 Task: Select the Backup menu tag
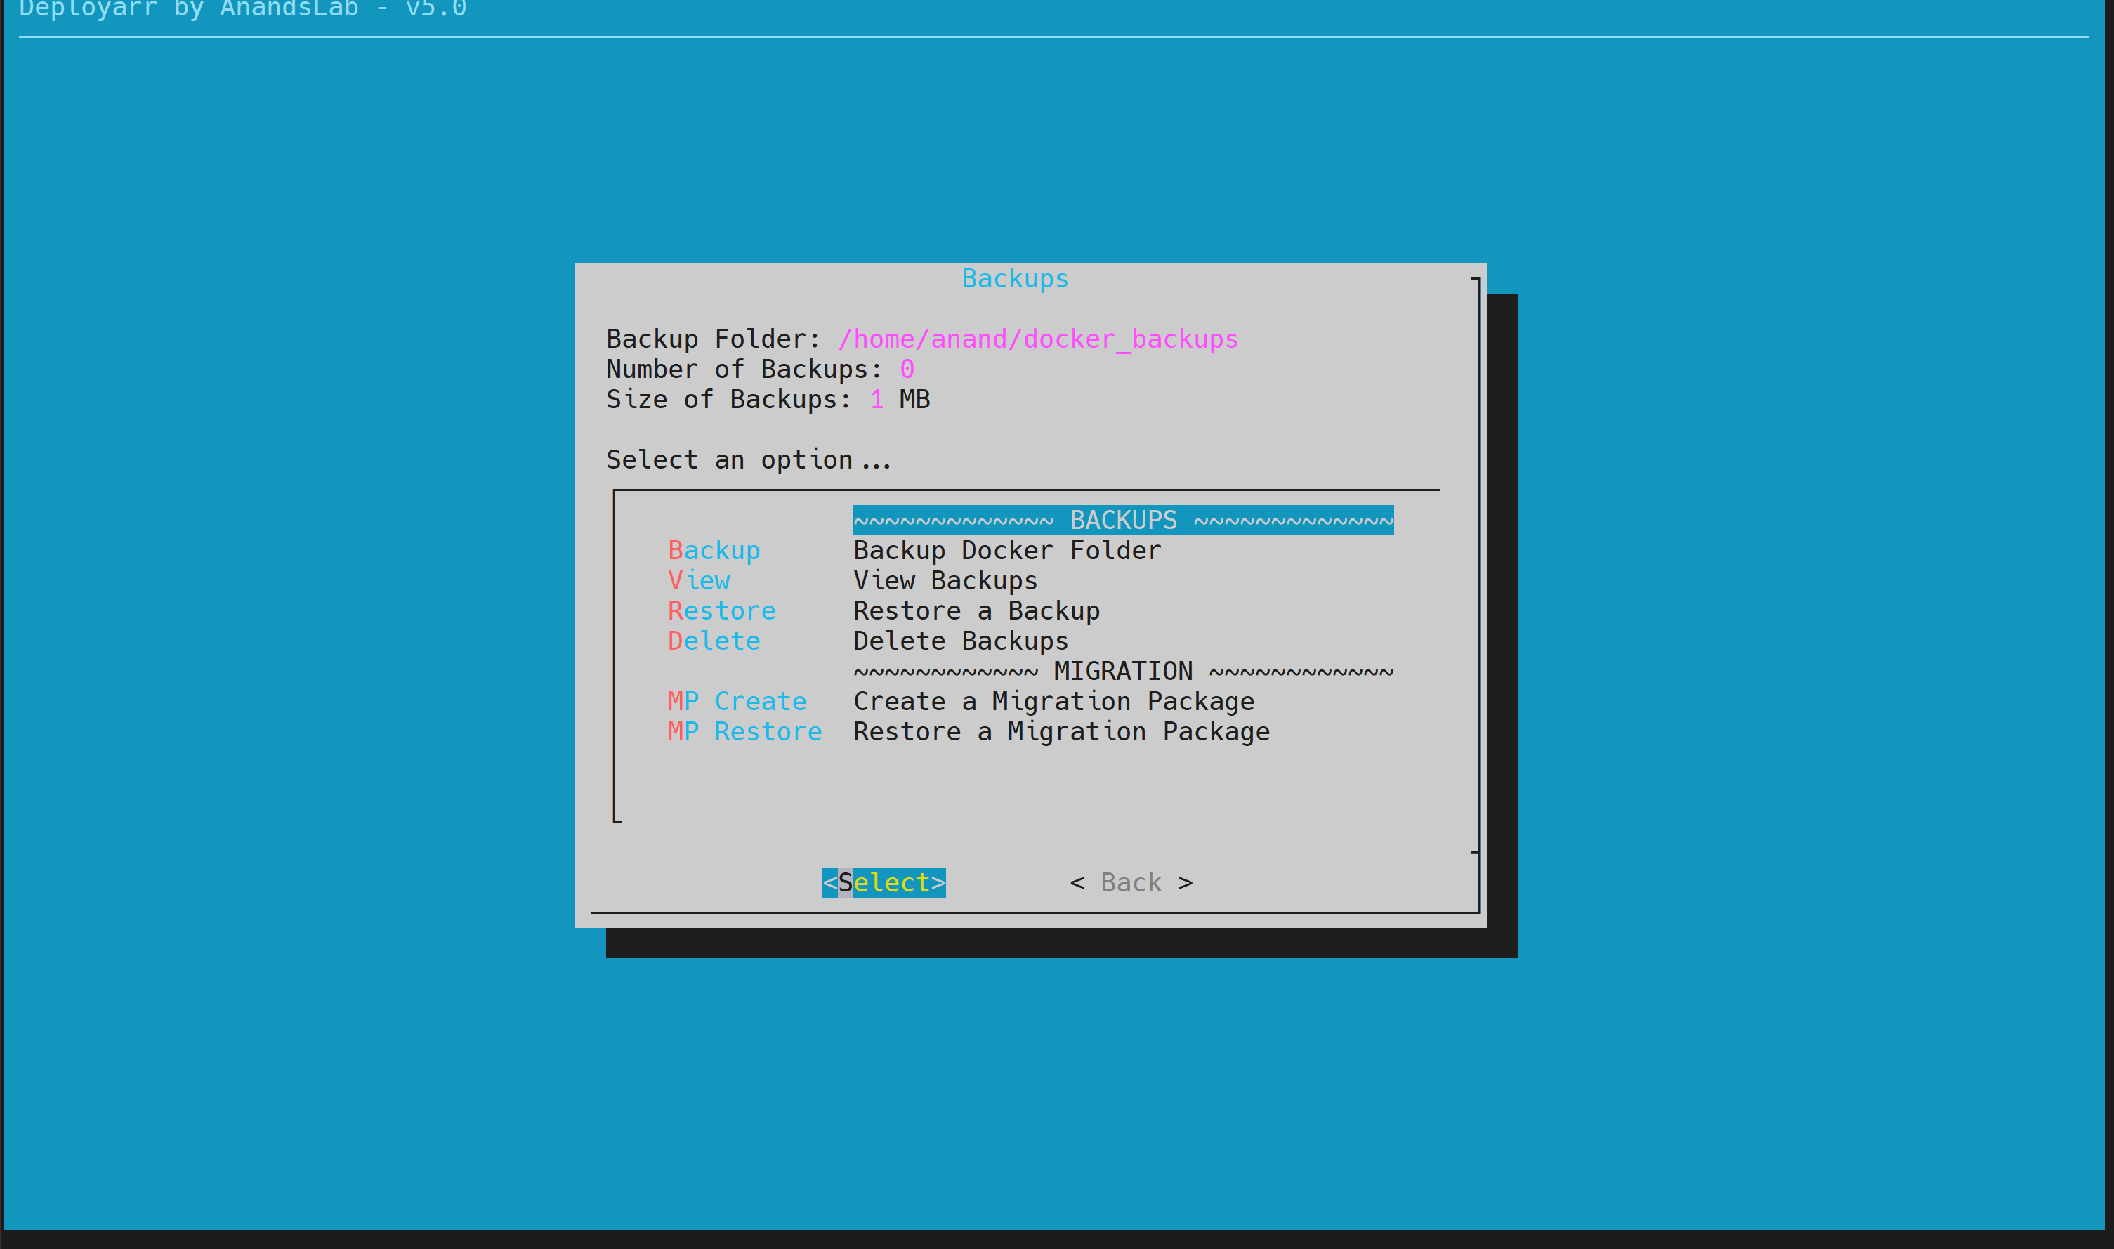click(x=714, y=551)
